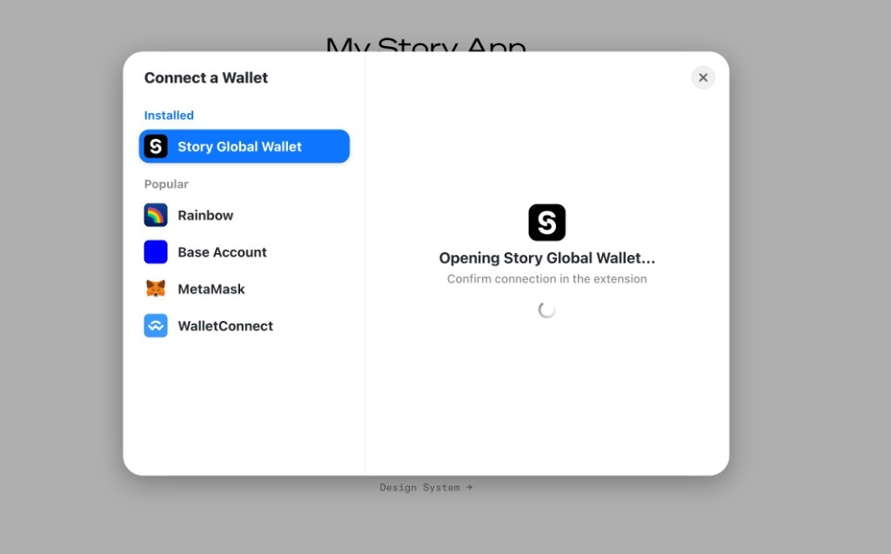Open WalletConnect via its blue wave icon
This screenshot has width=891, height=554.
tap(155, 325)
